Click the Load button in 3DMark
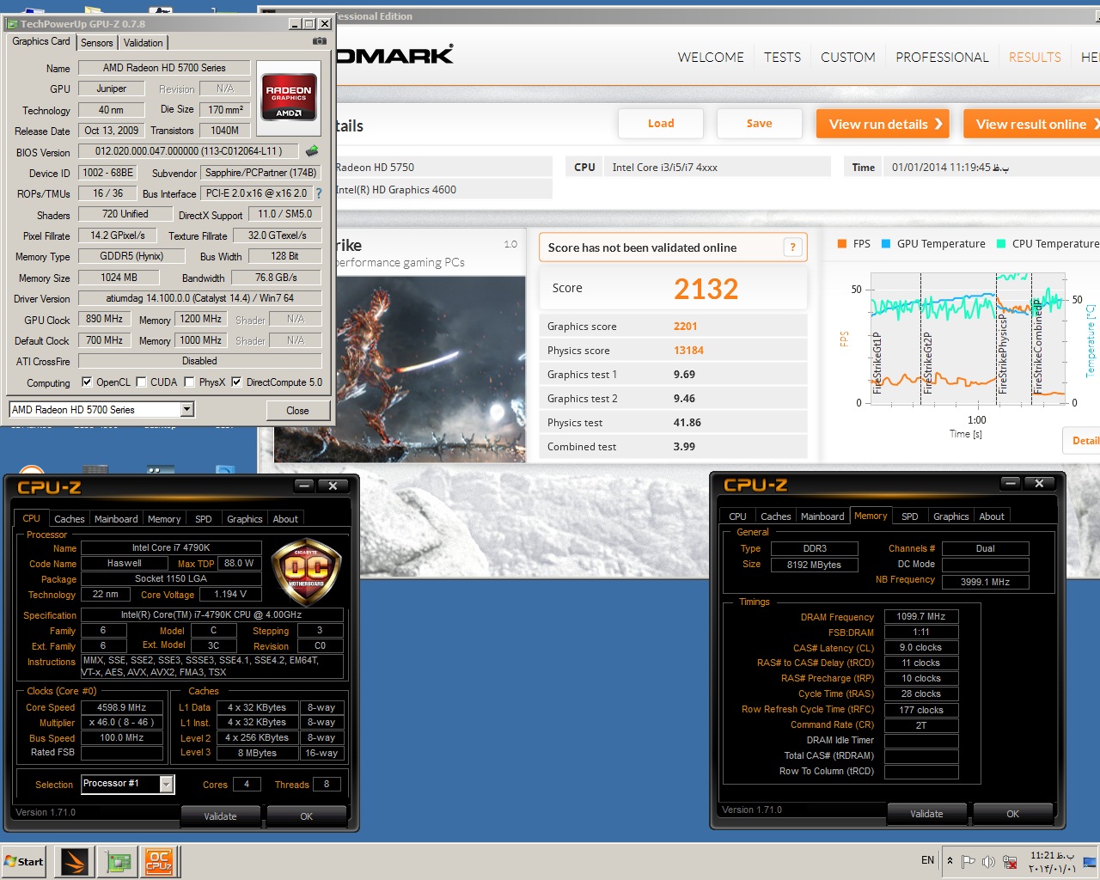The width and height of the screenshot is (1100, 880). 661,124
